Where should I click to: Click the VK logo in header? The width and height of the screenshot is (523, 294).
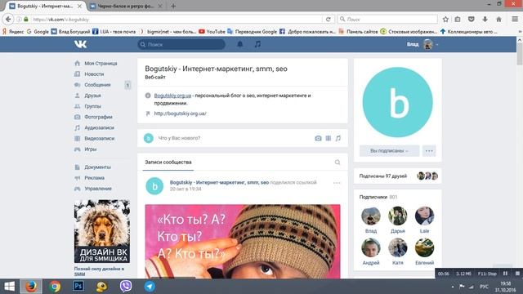[x=80, y=44]
